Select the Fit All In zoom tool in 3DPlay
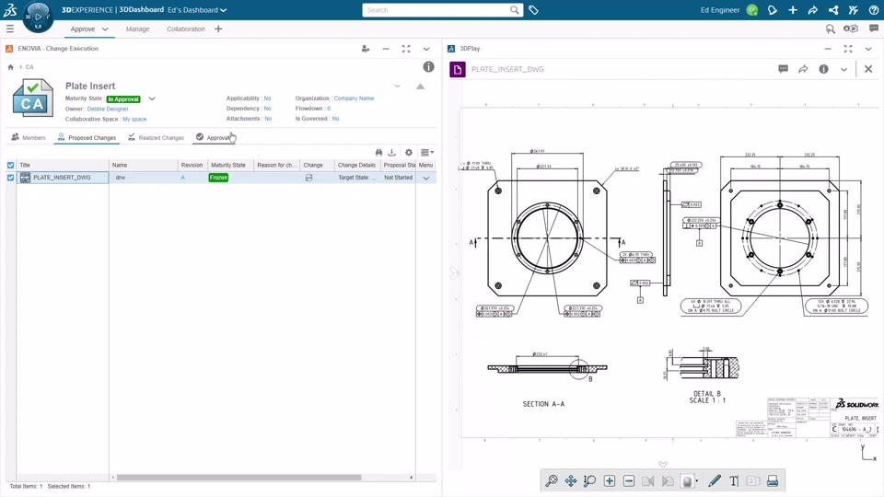Image resolution: width=884 pixels, height=497 pixels. click(x=552, y=480)
